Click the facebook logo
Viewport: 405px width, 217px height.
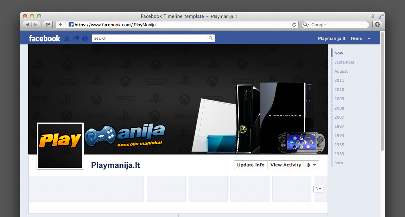tap(44, 38)
